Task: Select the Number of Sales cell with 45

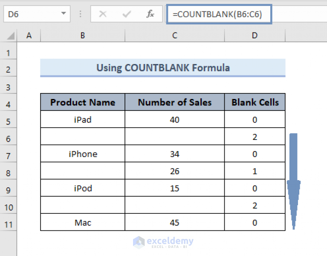Action: pos(174,222)
